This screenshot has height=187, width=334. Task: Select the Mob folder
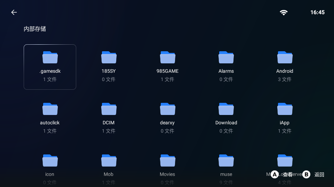pos(109,166)
